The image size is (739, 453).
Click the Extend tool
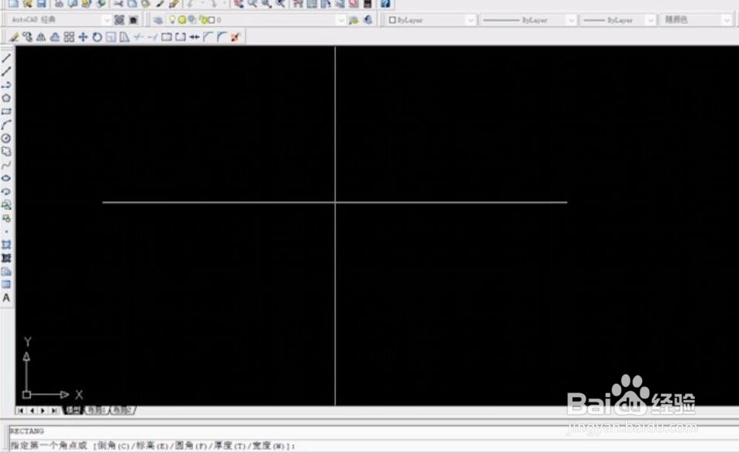[152, 36]
